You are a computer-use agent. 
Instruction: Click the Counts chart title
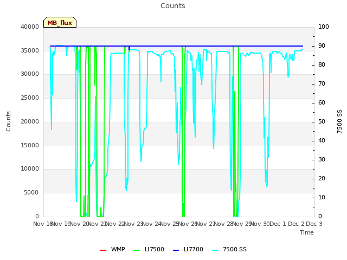click(x=173, y=6)
